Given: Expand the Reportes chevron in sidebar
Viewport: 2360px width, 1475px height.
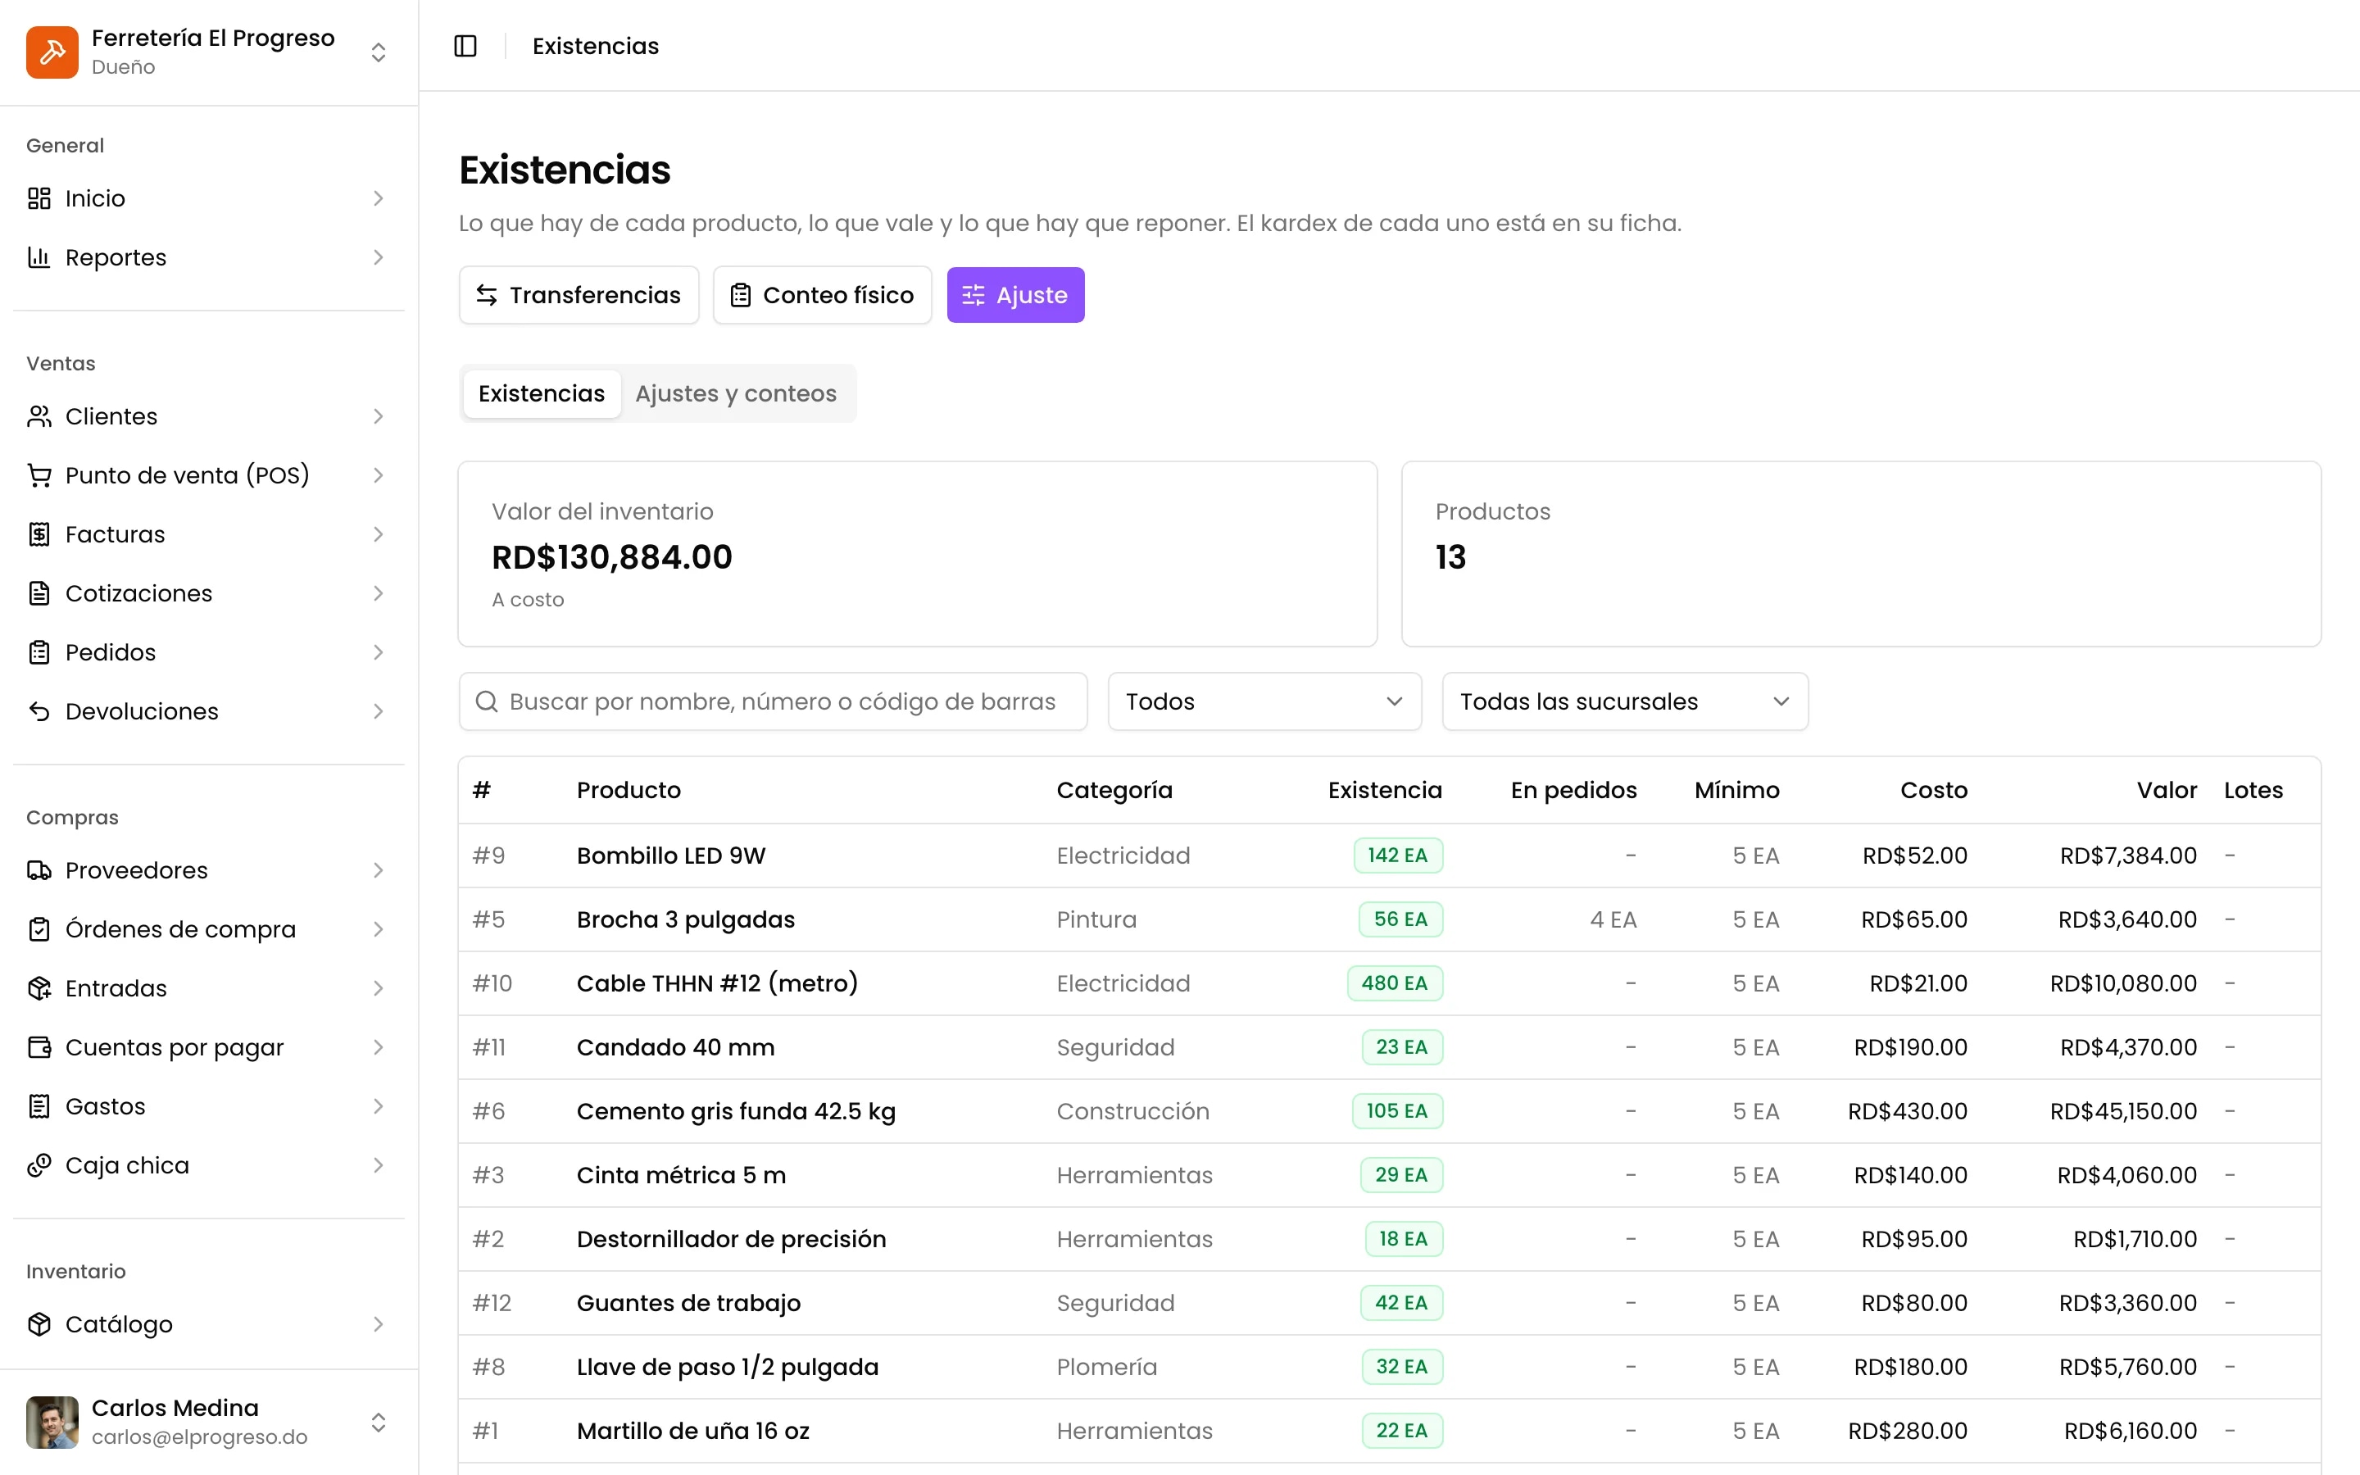Looking at the screenshot, I should point(379,257).
